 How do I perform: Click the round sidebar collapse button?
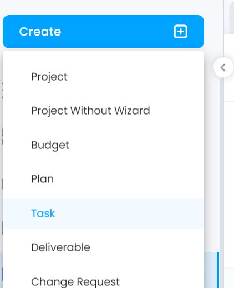point(223,67)
